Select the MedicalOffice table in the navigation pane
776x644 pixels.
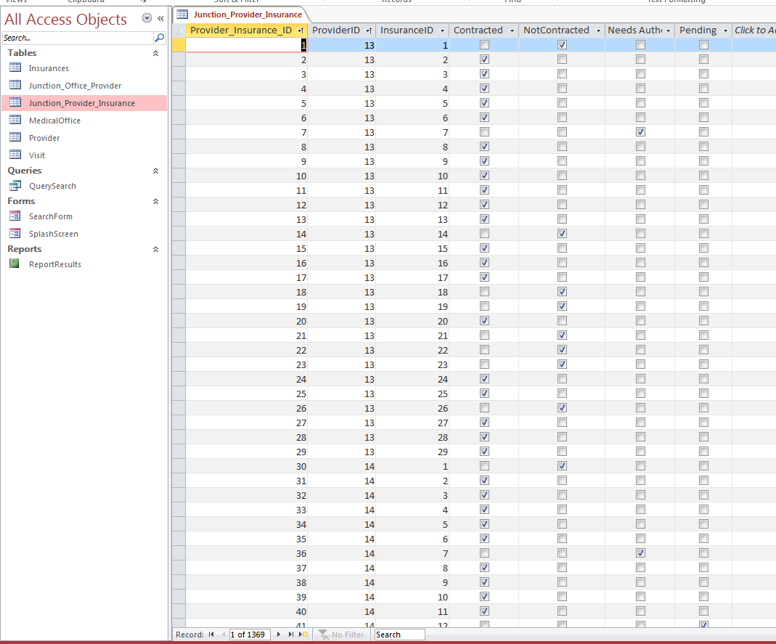54,121
